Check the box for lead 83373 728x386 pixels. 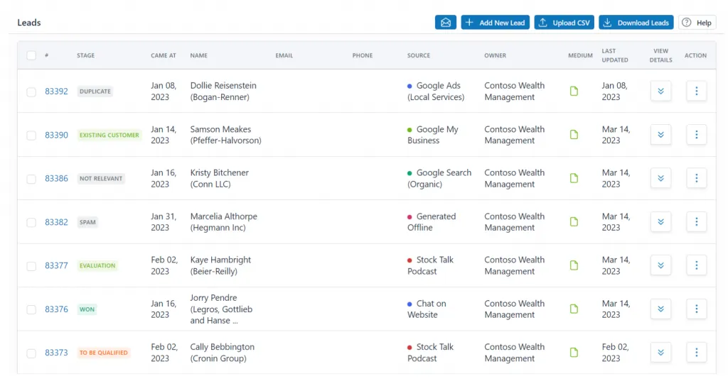tap(31, 353)
